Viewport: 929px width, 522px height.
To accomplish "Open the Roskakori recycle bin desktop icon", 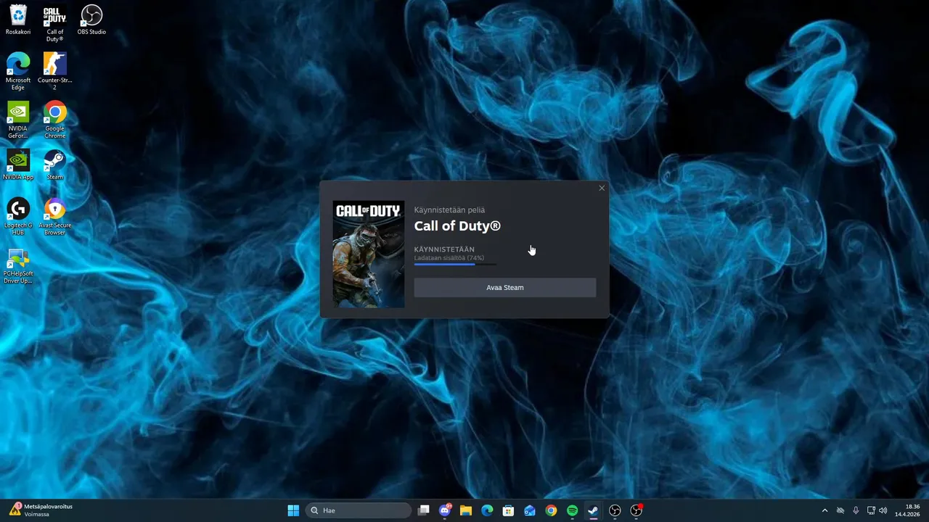I will pos(18,20).
